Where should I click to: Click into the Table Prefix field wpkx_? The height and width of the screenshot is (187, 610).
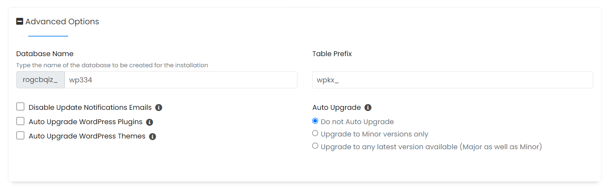pyautogui.click(x=453, y=80)
